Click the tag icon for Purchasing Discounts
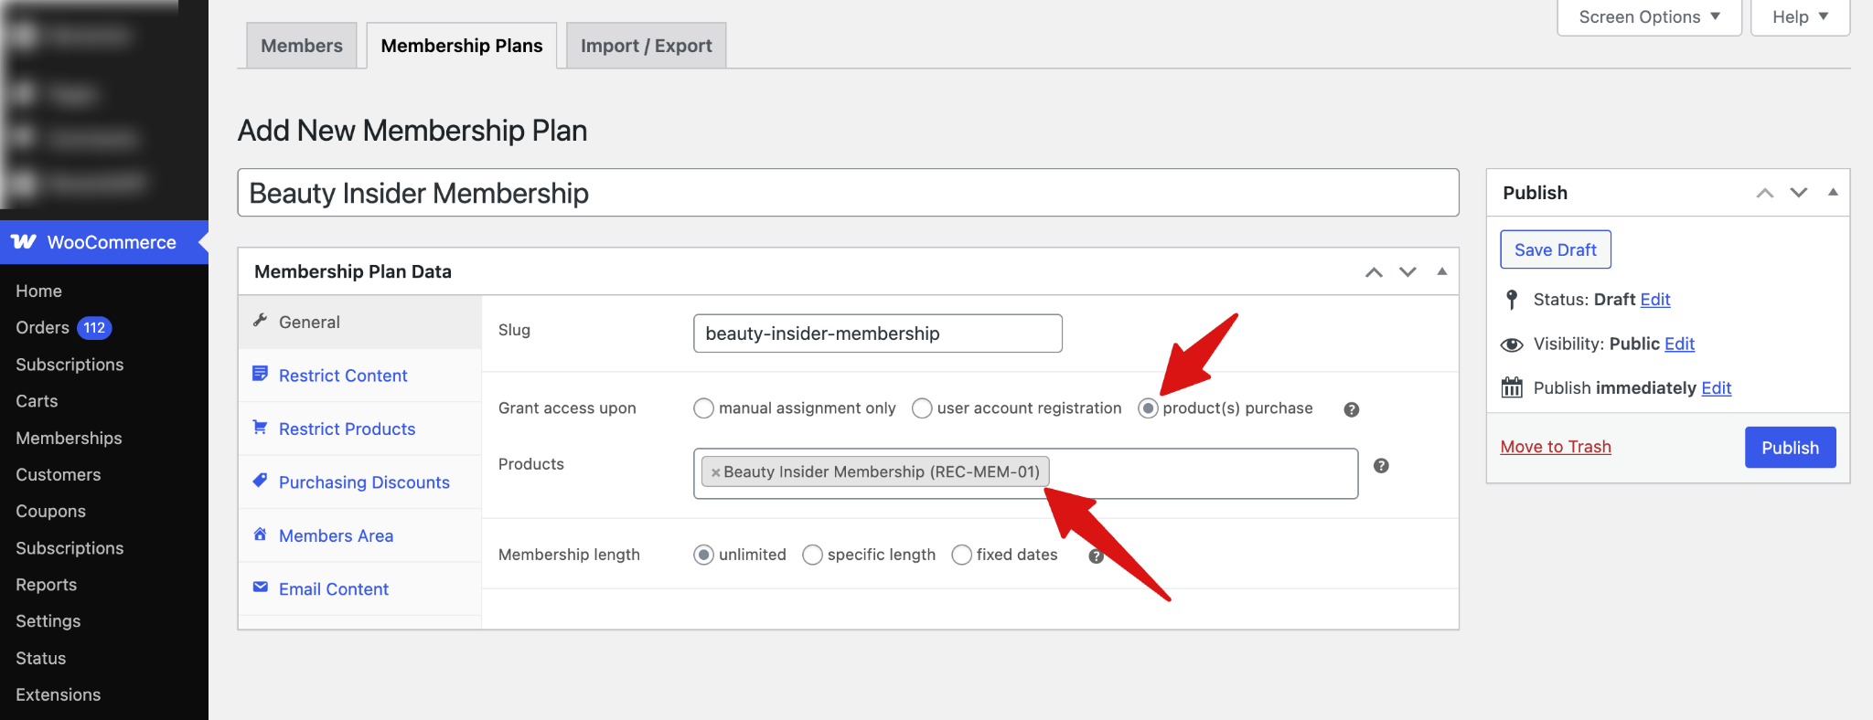 tap(261, 481)
